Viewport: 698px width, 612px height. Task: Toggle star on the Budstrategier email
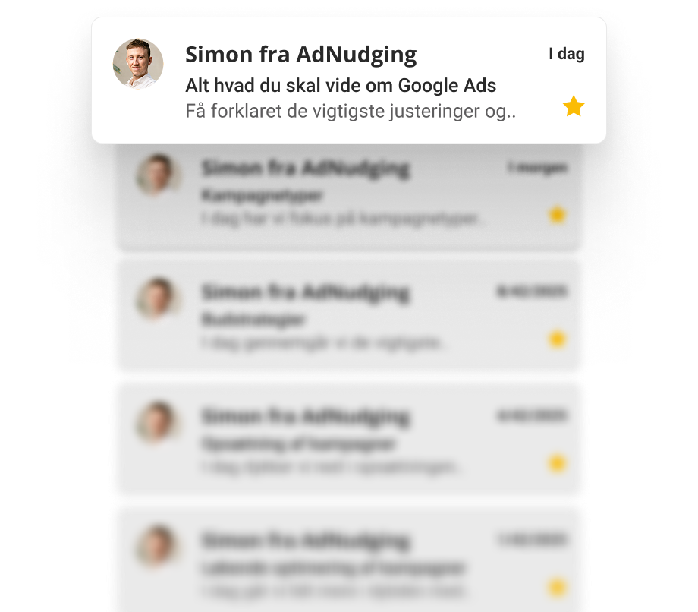(x=557, y=339)
